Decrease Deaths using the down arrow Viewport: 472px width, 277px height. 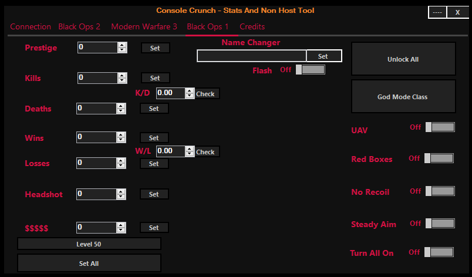click(121, 111)
